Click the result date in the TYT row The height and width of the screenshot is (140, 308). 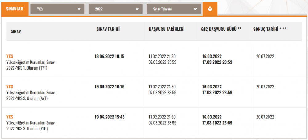265,56
